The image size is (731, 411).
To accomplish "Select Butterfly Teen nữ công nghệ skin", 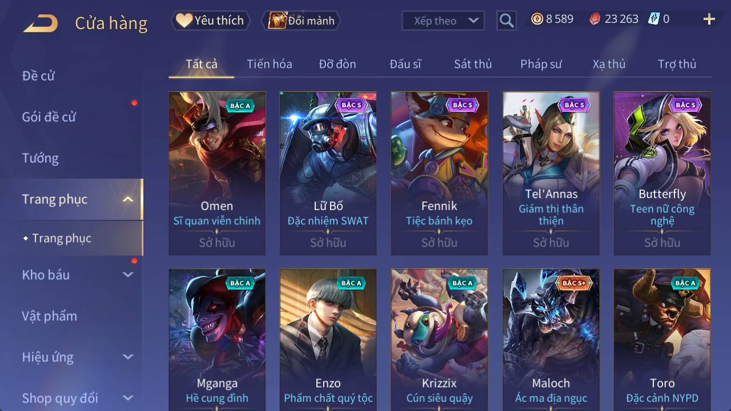I will coord(662,174).
